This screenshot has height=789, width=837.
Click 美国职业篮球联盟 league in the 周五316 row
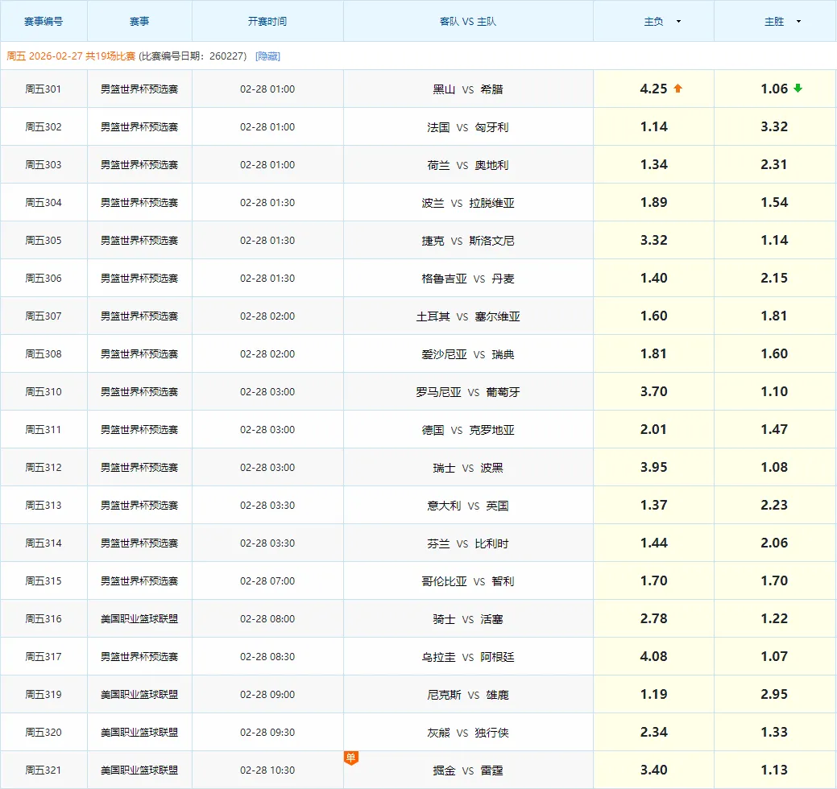[139, 619]
